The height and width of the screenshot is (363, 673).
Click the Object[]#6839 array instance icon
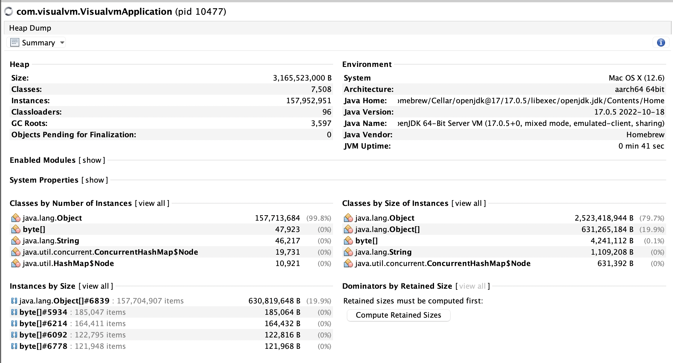(14, 301)
